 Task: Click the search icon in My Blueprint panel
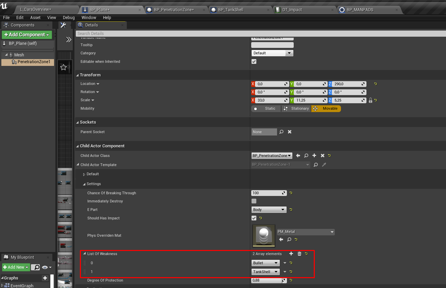point(36,267)
